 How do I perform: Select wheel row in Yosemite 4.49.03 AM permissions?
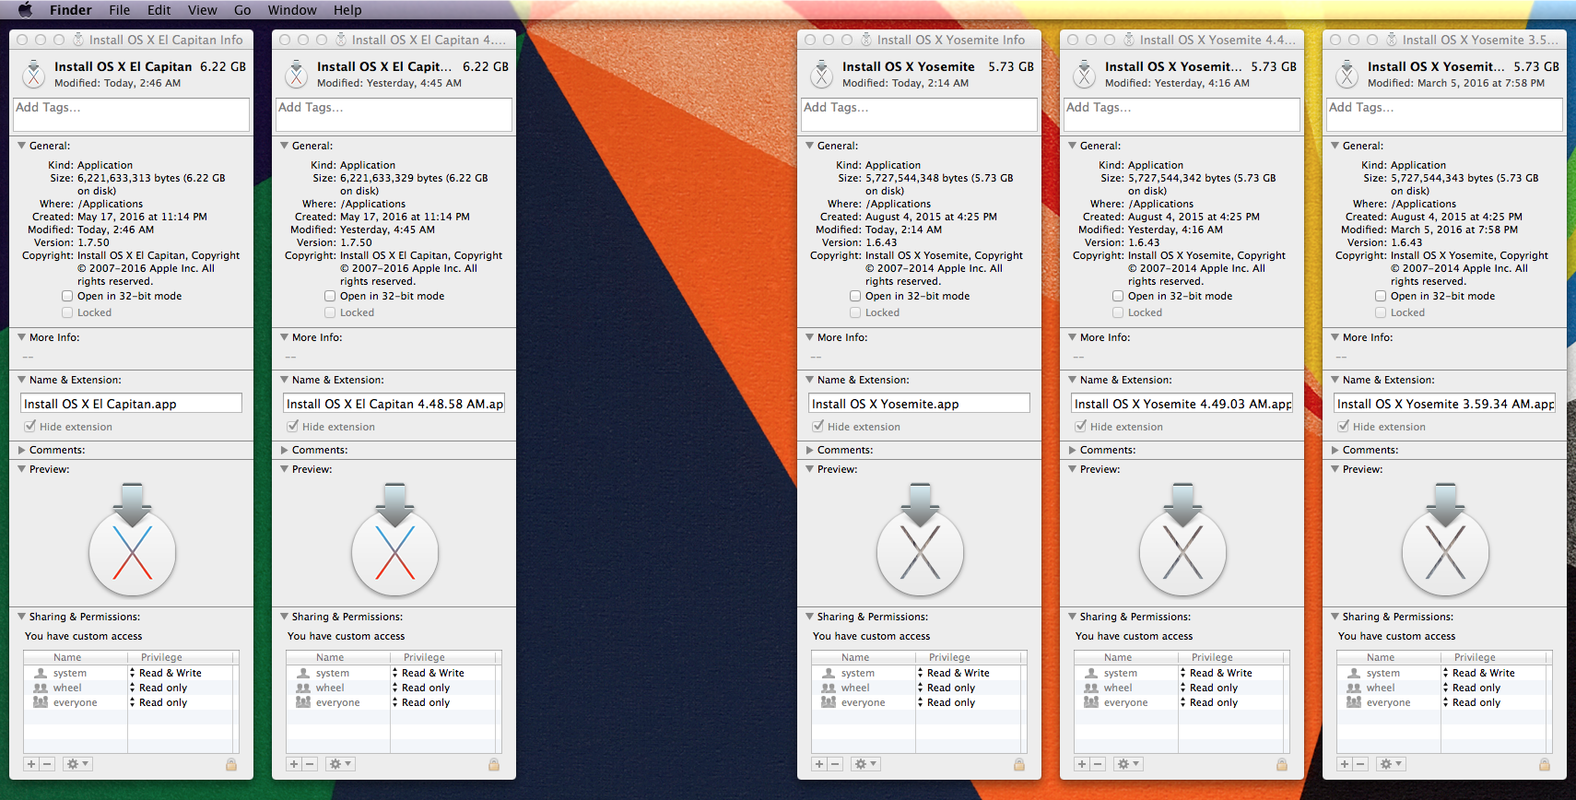(x=1182, y=688)
